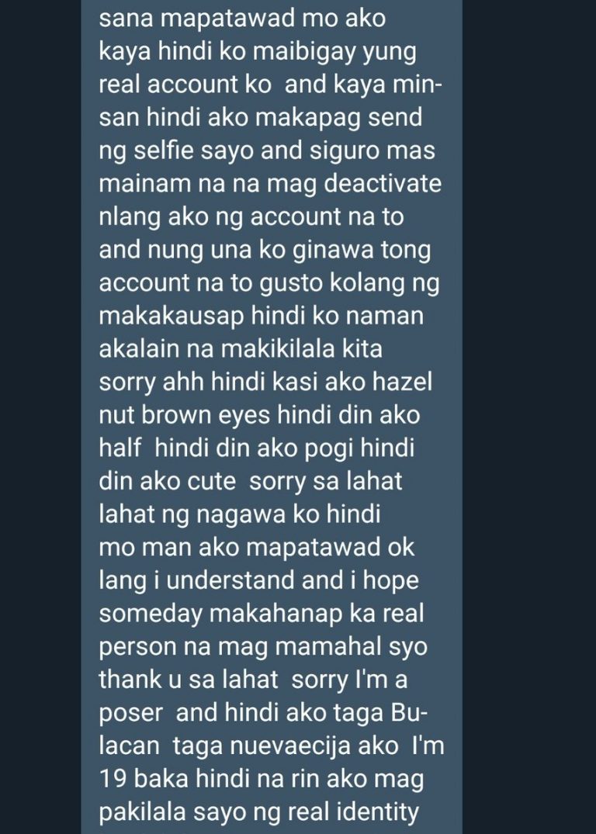
Task: Click the word "someday" in the message
Action: 151,614
